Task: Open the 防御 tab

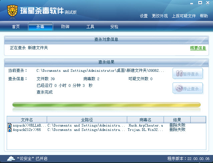Action: click(x=65, y=26)
